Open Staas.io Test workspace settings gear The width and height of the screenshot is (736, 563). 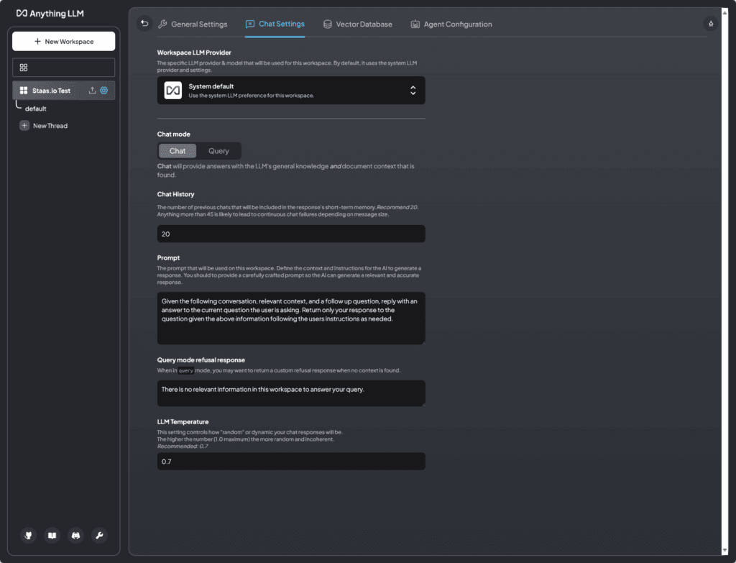click(103, 90)
